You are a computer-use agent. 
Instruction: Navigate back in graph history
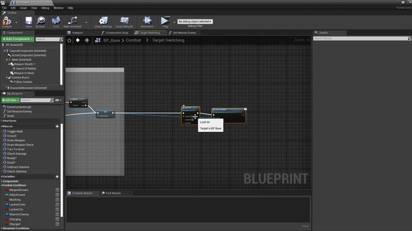tap(78, 40)
